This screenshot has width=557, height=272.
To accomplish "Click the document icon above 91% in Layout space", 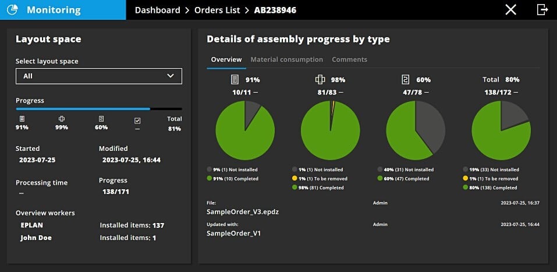I will [22, 119].
